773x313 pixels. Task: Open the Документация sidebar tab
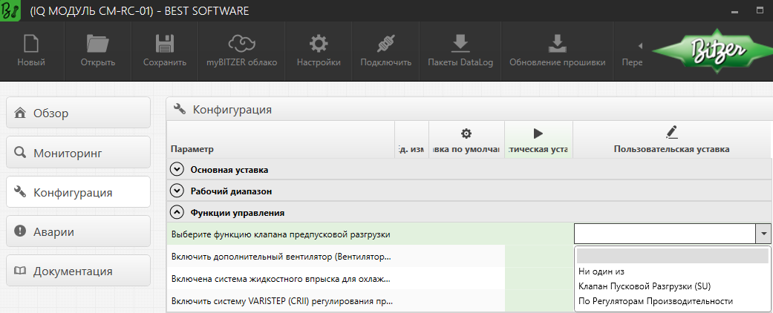coord(79,271)
